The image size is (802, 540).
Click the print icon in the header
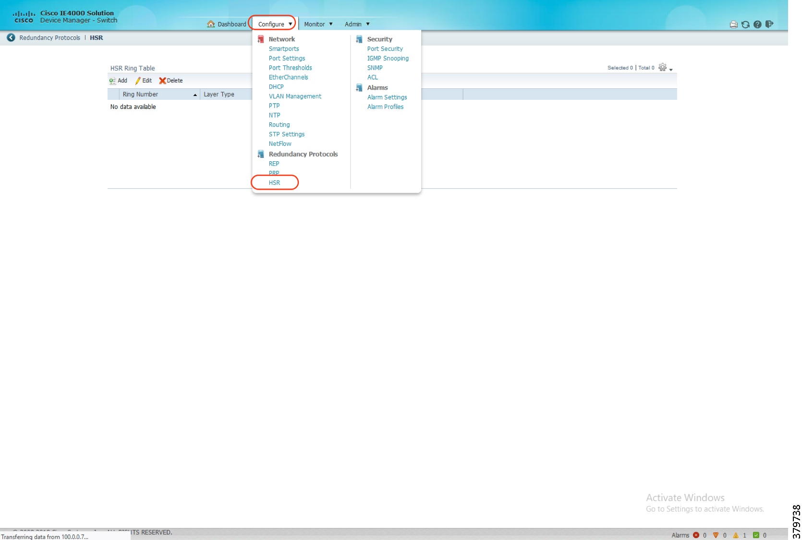point(733,24)
